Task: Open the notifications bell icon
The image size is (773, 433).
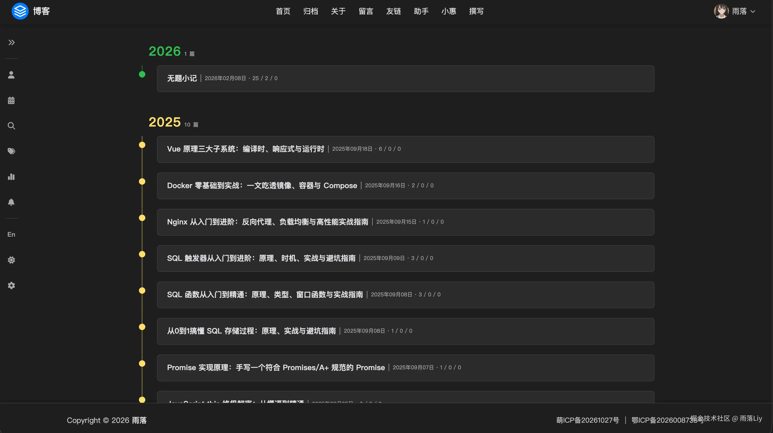Action: (x=11, y=202)
